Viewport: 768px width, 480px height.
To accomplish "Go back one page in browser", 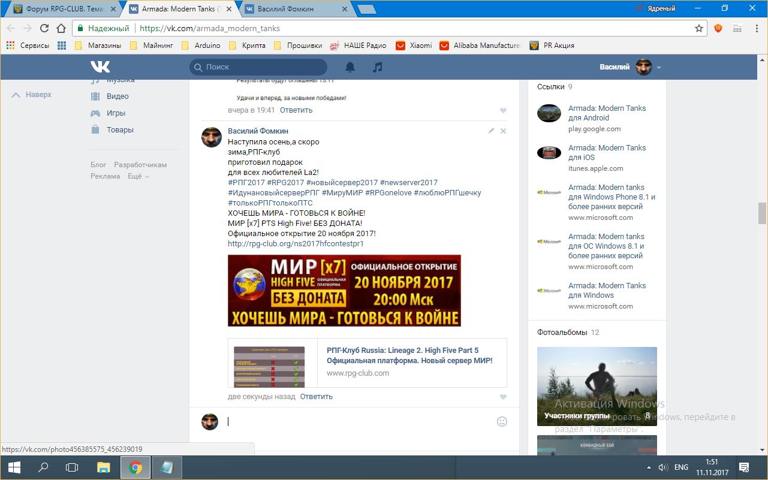I will click(11, 28).
